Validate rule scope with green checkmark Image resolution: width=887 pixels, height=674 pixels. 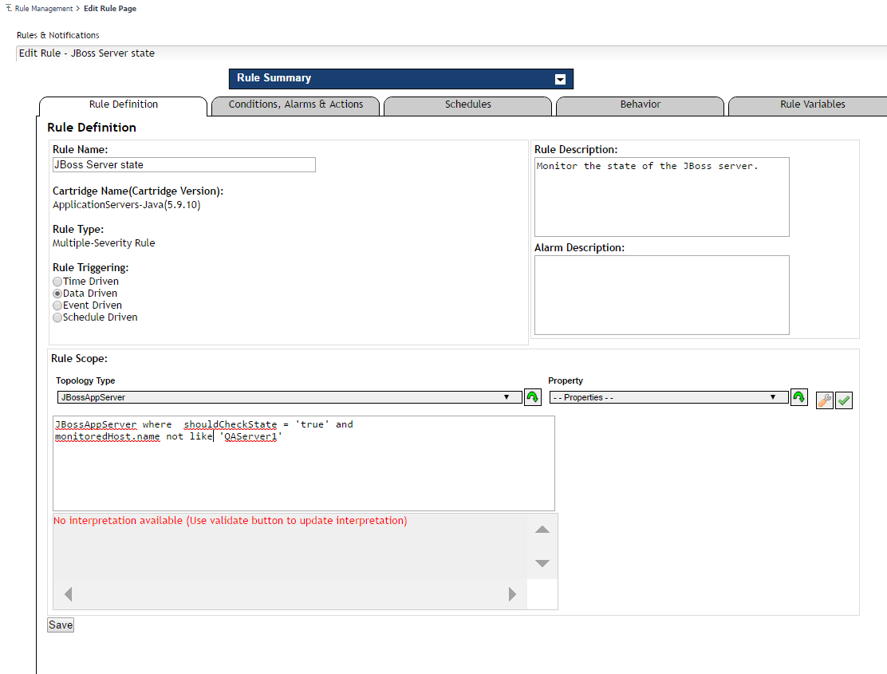[x=843, y=400]
